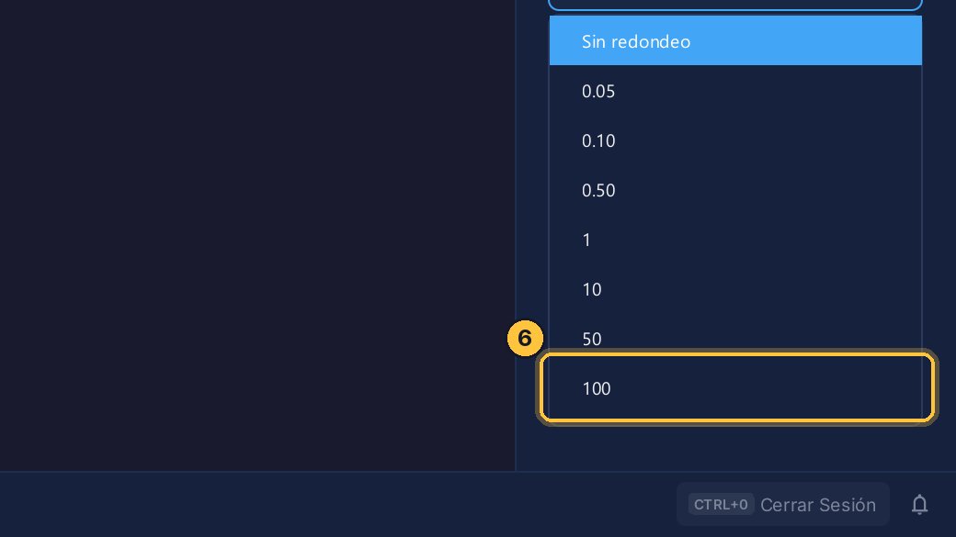Click the Cerrar Sesión button

click(783, 504)
